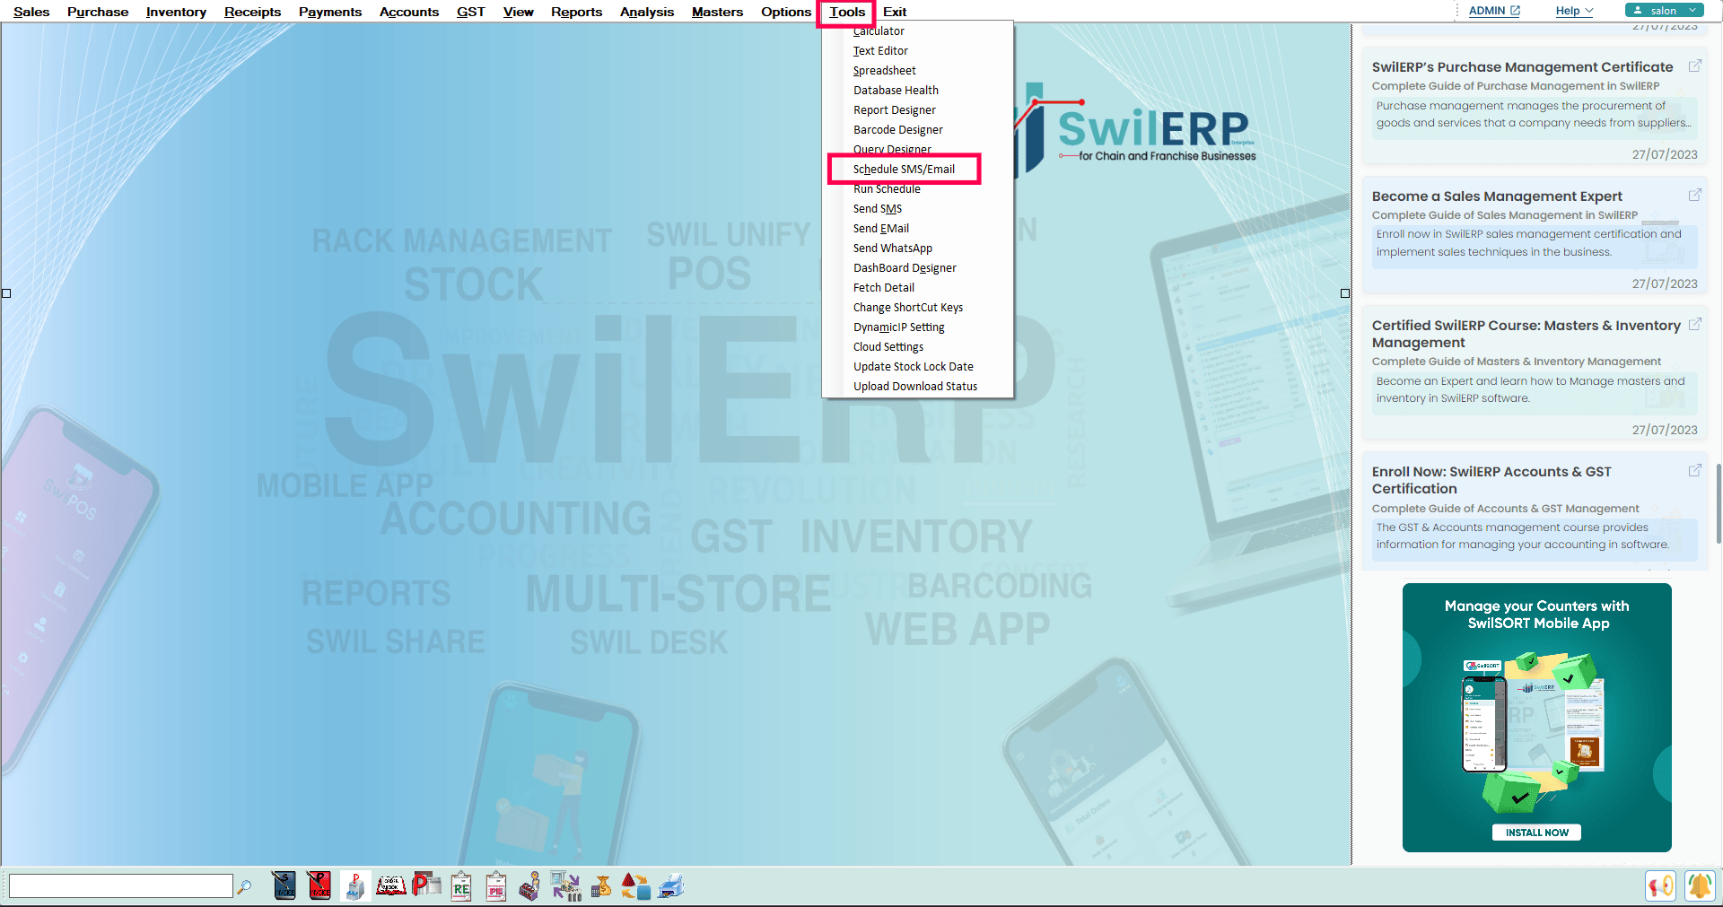
Task: Open external link icon on Masters & Inventory course
Action: click(1695, 324)
